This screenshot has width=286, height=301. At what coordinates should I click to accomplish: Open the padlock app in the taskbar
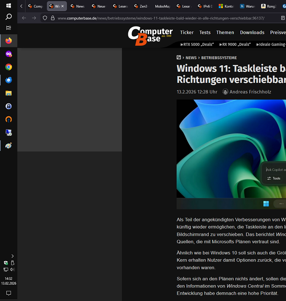point(8,106)
